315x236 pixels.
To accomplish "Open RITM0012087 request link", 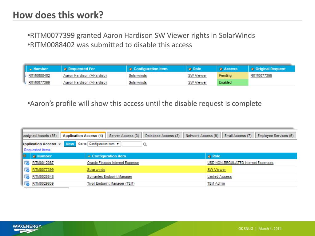I will 43,163.
